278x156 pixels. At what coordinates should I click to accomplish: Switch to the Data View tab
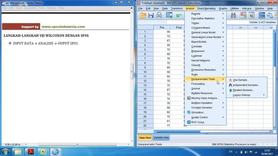pyautogui.click(x=145, y=138)
